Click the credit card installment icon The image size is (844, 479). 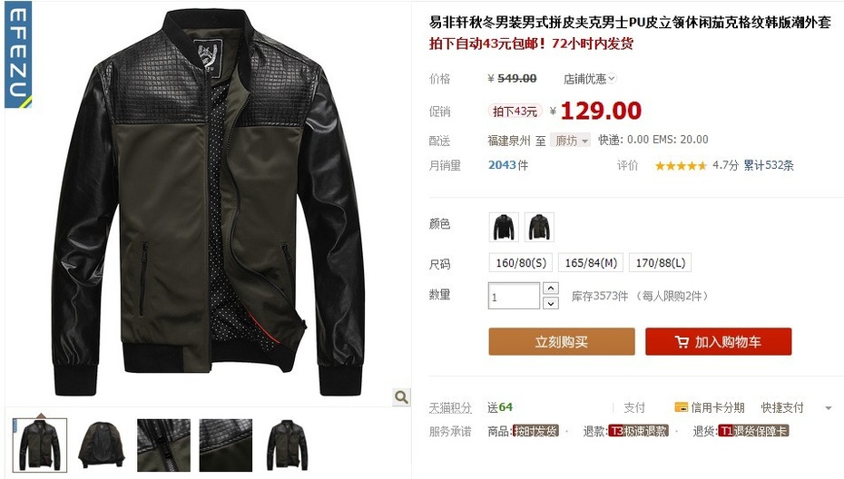pos(681,407)
